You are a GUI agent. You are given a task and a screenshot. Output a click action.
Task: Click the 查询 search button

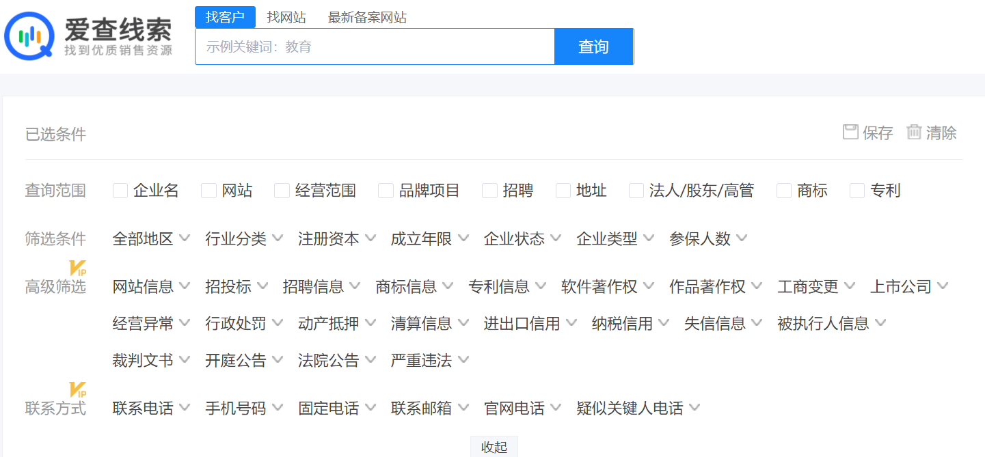[x=593, y=46]
